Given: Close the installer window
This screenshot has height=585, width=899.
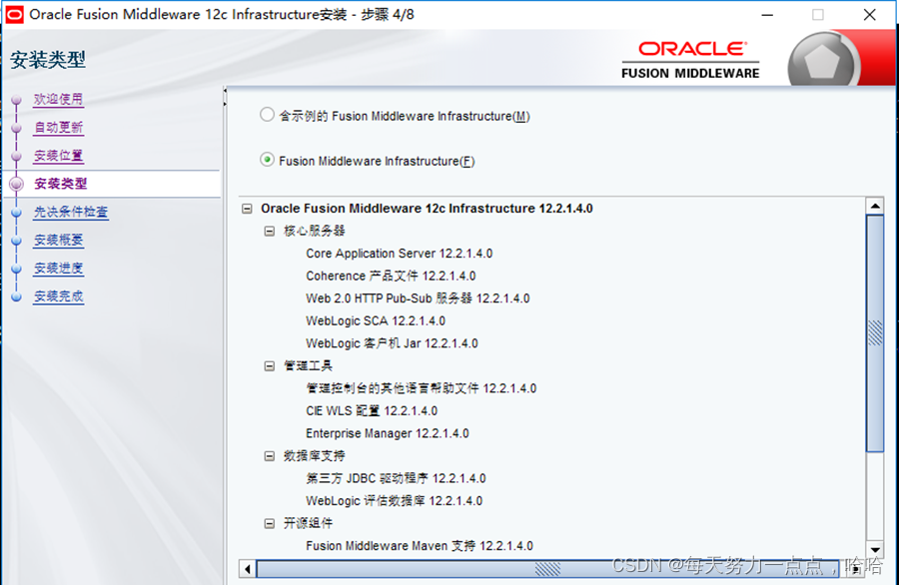Looking at the screenshot, I should (x=869, y=15).
